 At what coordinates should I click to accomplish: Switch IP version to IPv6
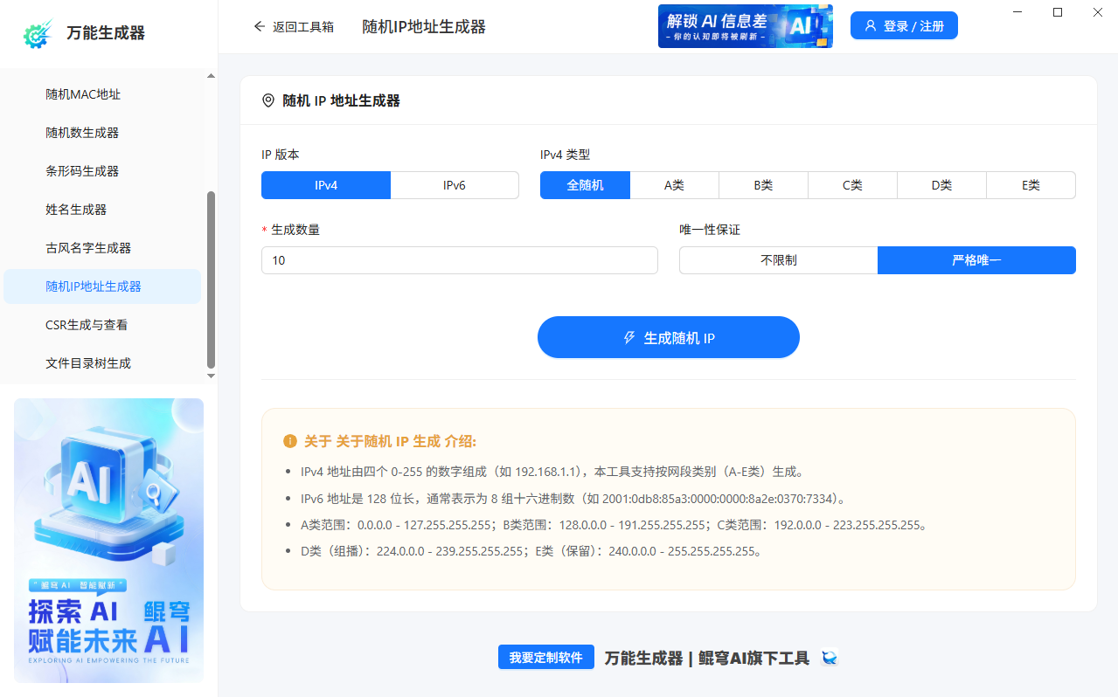455,185
